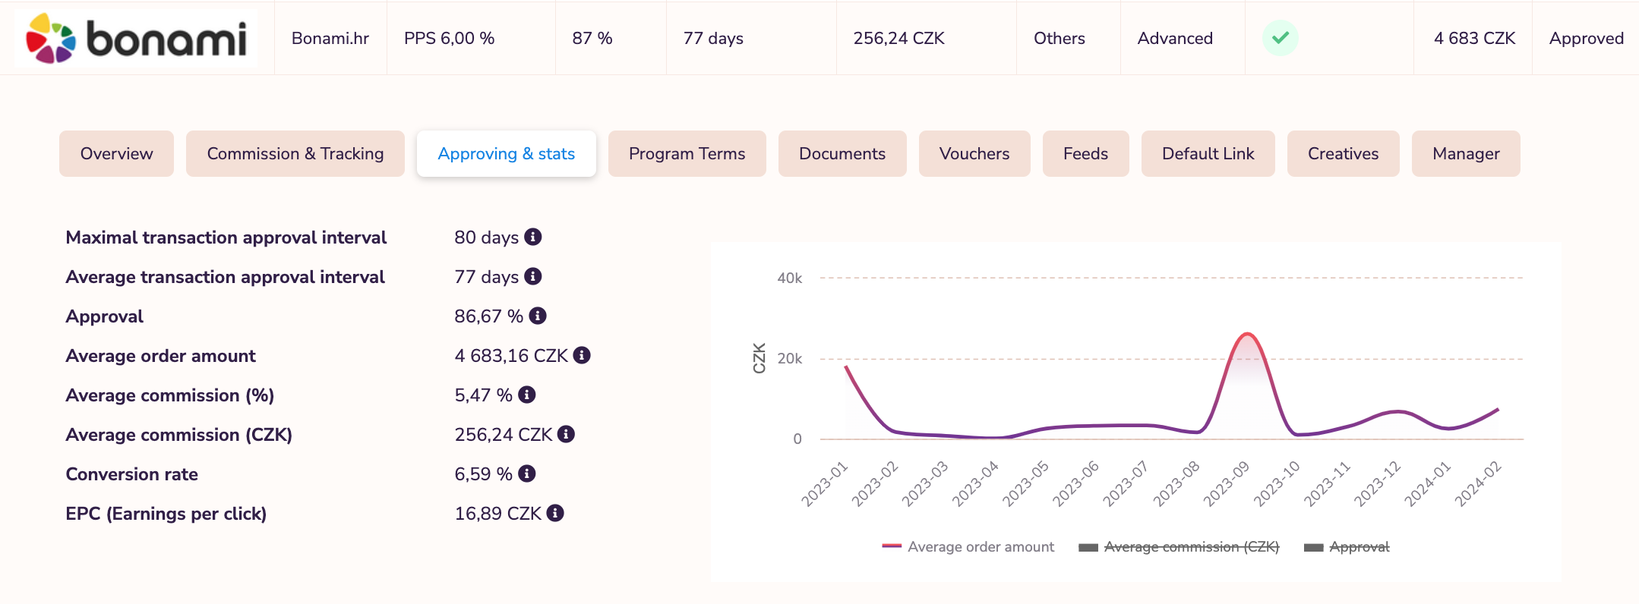Open the Default Link tab
This screenshot has height=604, width=1639.
pos(1208,153)
